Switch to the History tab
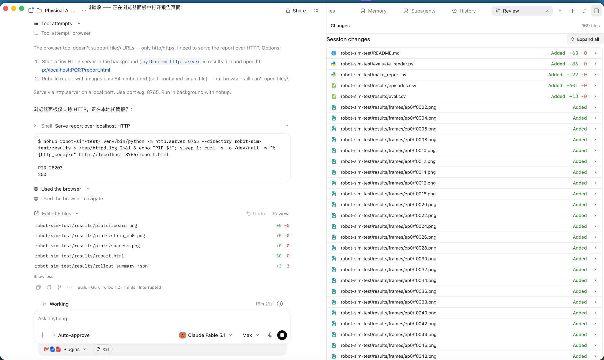Viewport: 604px width, 360px height. [464, 11]
